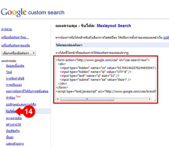The height and width of the screenshot is (147, 169).
Task: Click the โค้ดของช่องค้นหา section heading
Action: (x=69, y=45)
